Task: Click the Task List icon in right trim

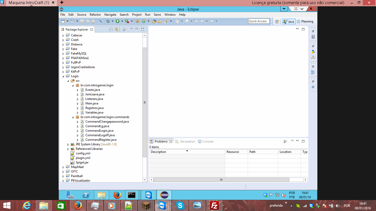Action: [313, 37]
